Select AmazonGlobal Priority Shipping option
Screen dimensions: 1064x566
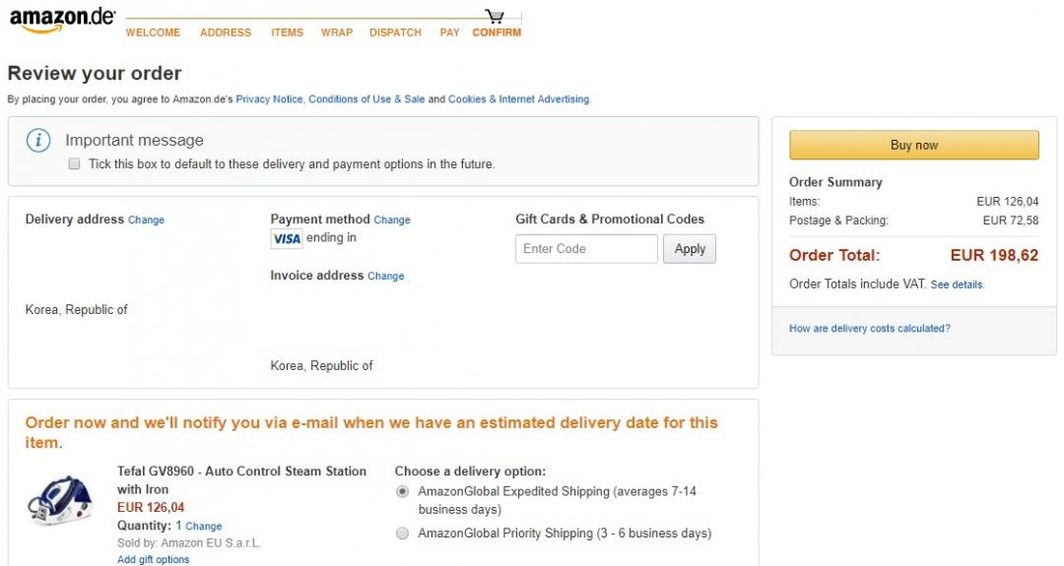pos(402,534)
